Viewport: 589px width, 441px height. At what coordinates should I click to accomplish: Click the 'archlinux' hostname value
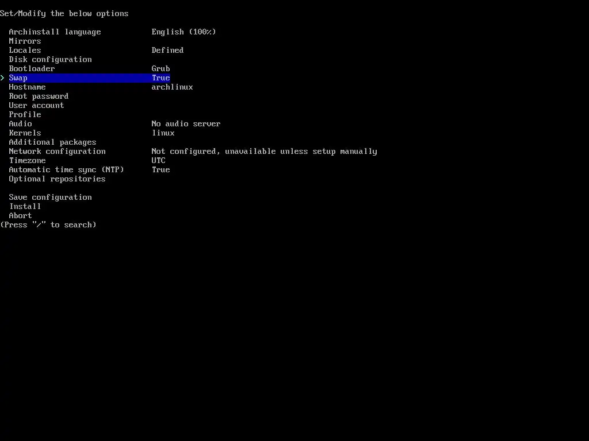click(x=172, y=87)
